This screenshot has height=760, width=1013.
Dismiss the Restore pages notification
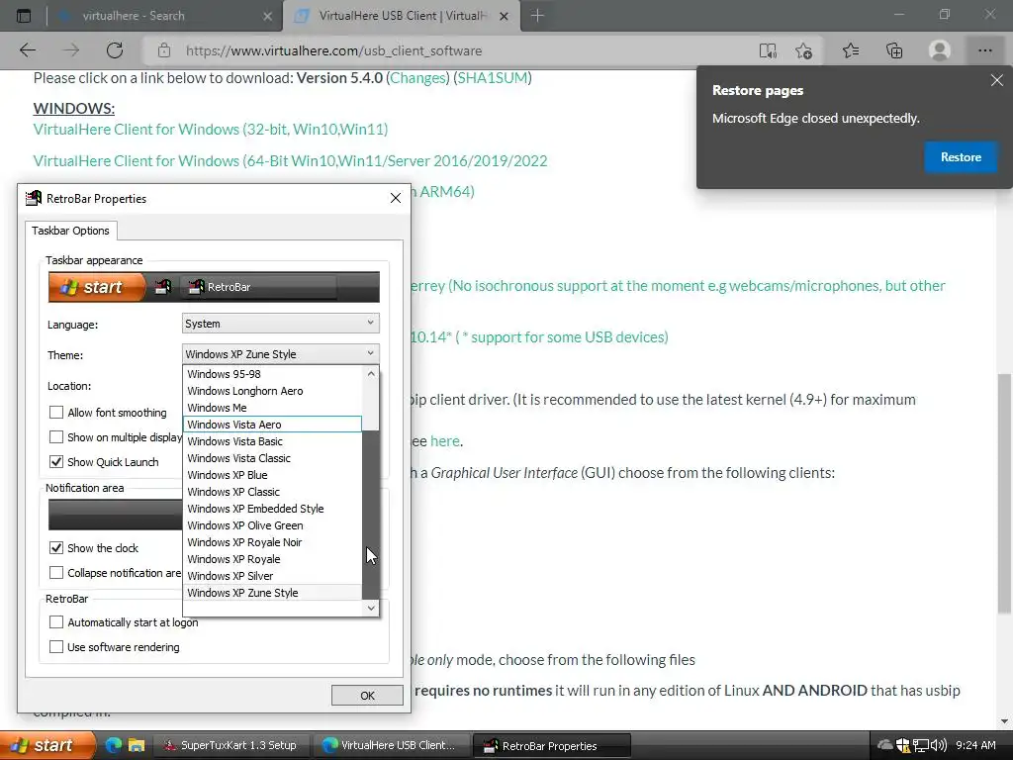click(997, 80)
